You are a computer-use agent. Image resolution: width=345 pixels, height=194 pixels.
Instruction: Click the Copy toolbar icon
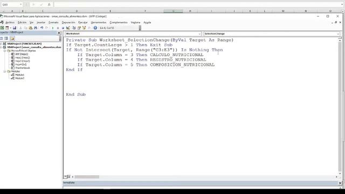(x=25, y=28)
